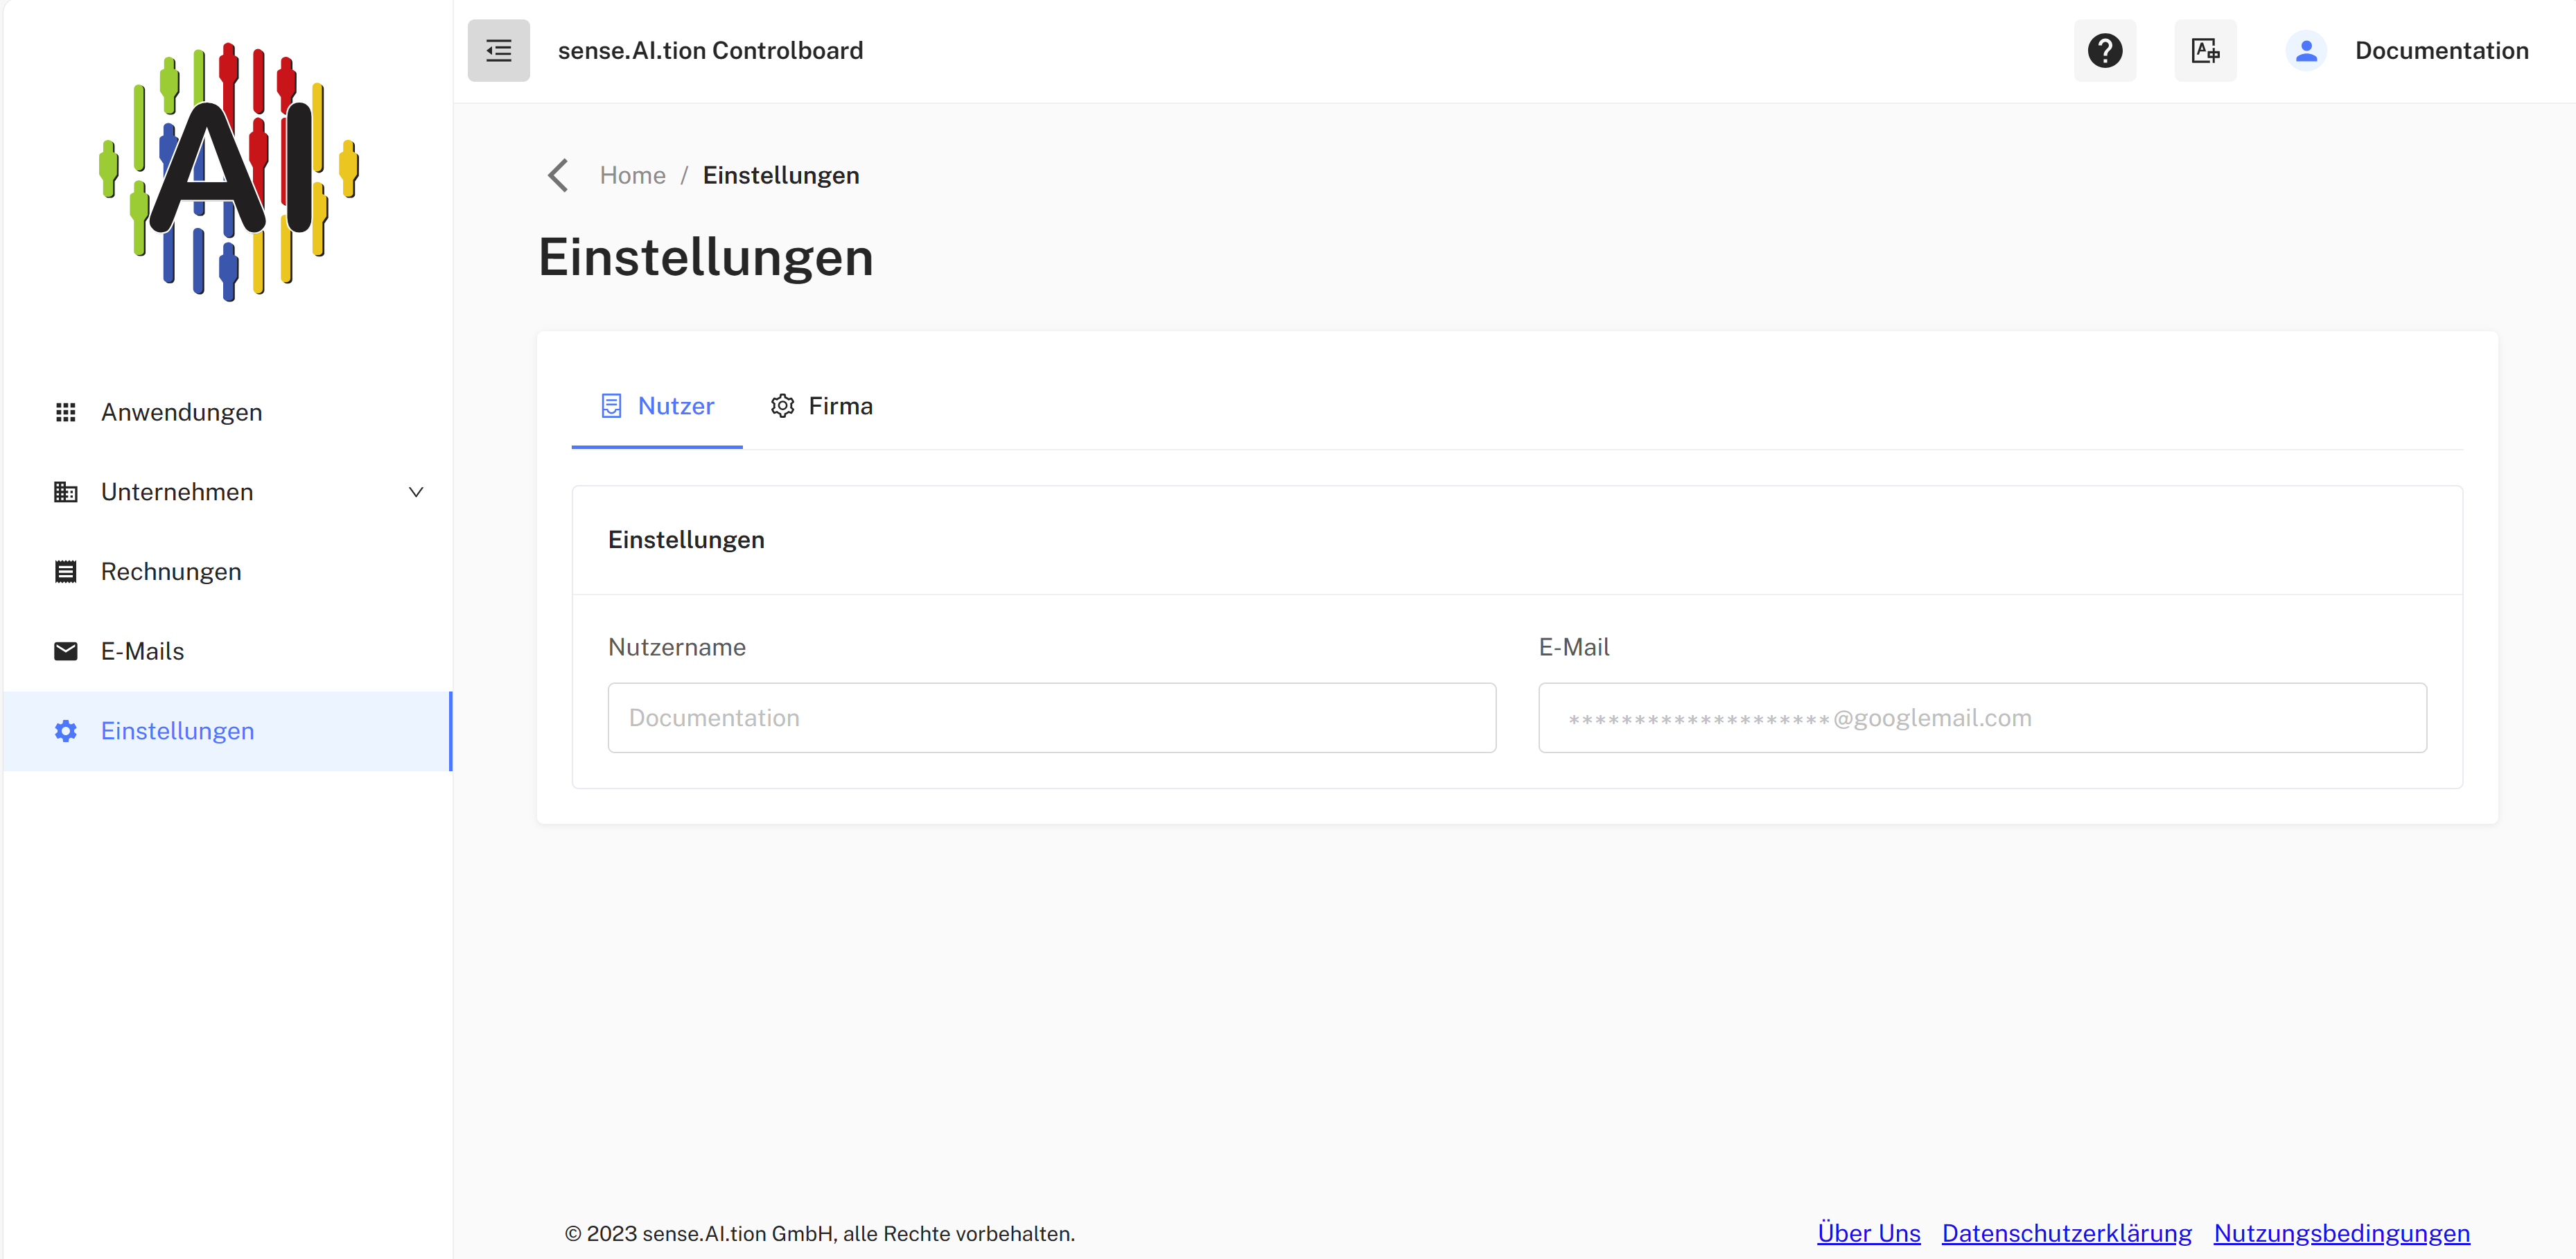Expand the Unternehmen submenu chevron

tap(416, 492)
